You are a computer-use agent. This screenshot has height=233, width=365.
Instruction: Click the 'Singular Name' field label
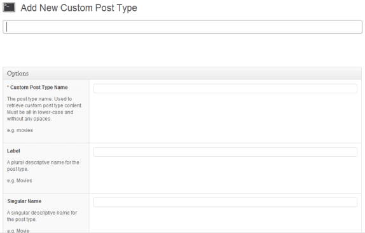[24, 201]
